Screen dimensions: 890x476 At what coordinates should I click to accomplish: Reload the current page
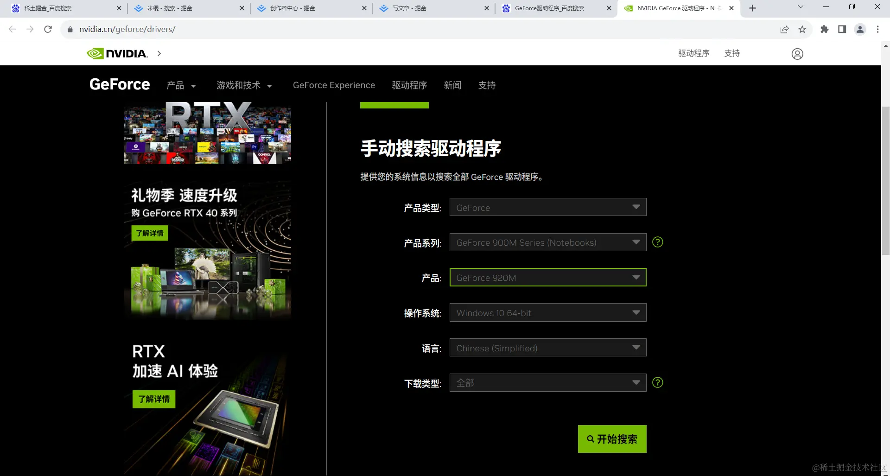(x=48, y=29)
